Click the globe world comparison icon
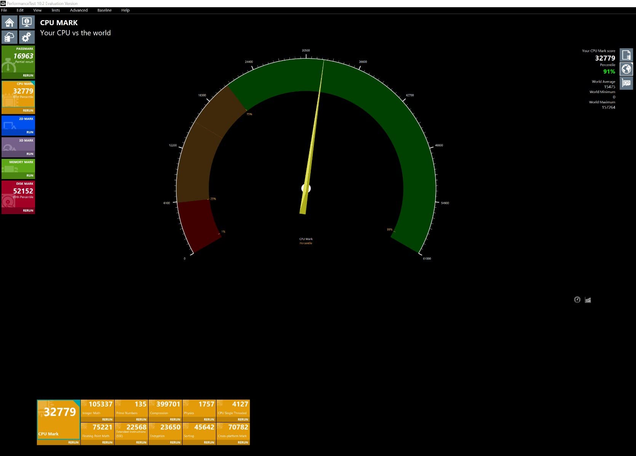This screenshot has height=456, width=636. point(626,69)
